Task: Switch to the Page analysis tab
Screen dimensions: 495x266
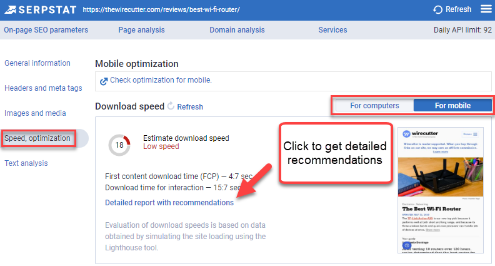Action: 141,30
